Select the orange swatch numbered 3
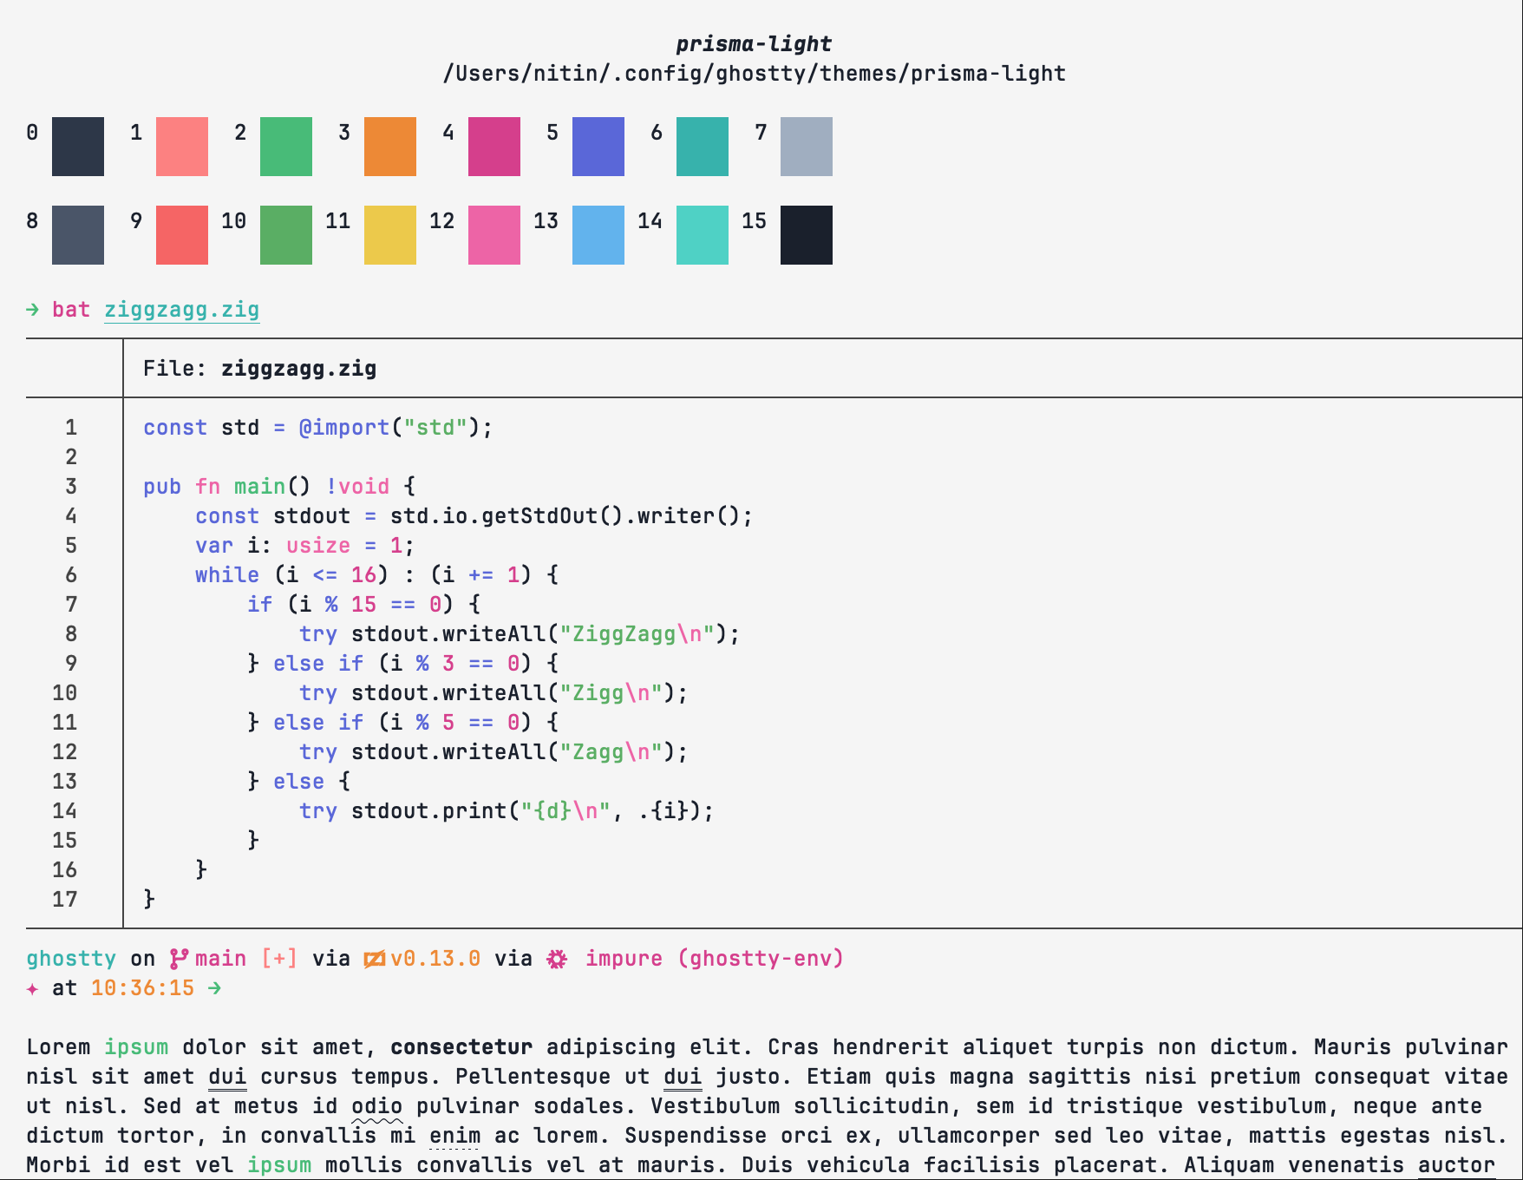Screen dimensions: 1523x1180 [x=390, y=147]
